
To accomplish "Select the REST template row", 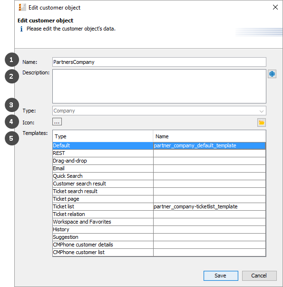I will pos(159,153).
